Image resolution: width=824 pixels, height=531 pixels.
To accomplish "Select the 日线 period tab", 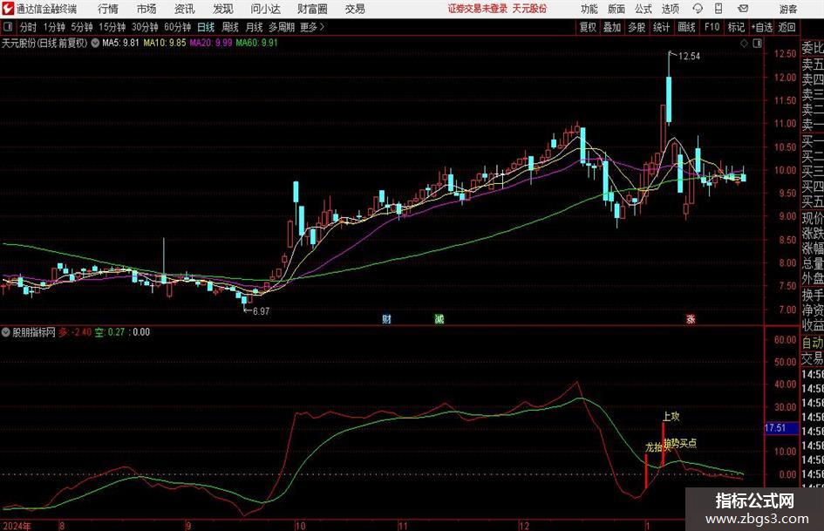I will coord(206,27).
